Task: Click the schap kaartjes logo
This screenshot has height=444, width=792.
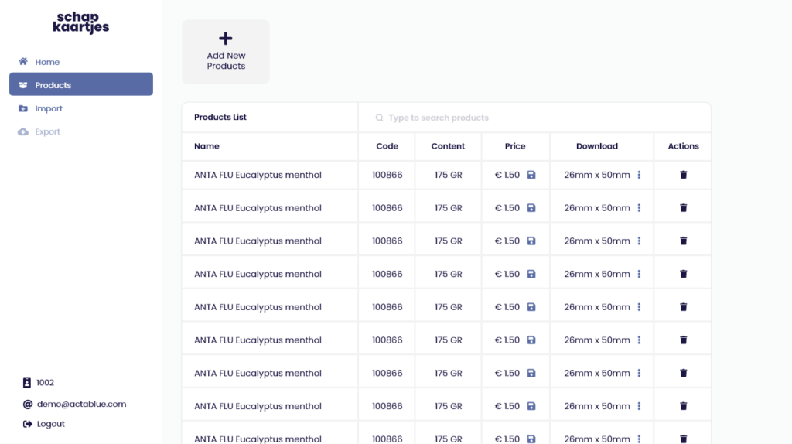Action: tap(81, 22)
